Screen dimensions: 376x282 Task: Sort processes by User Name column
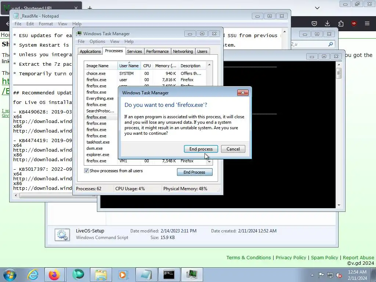pos(129,66)
